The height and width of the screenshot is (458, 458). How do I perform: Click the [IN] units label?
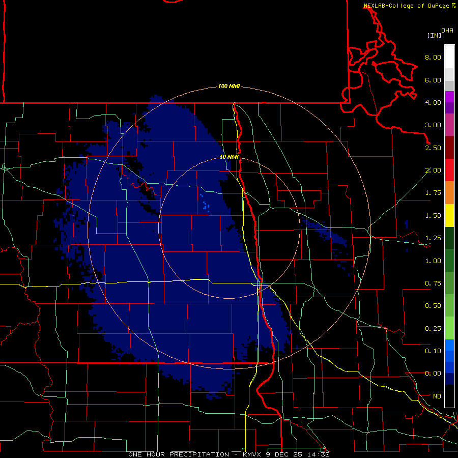pyautogui.click(x=435, y=36)
